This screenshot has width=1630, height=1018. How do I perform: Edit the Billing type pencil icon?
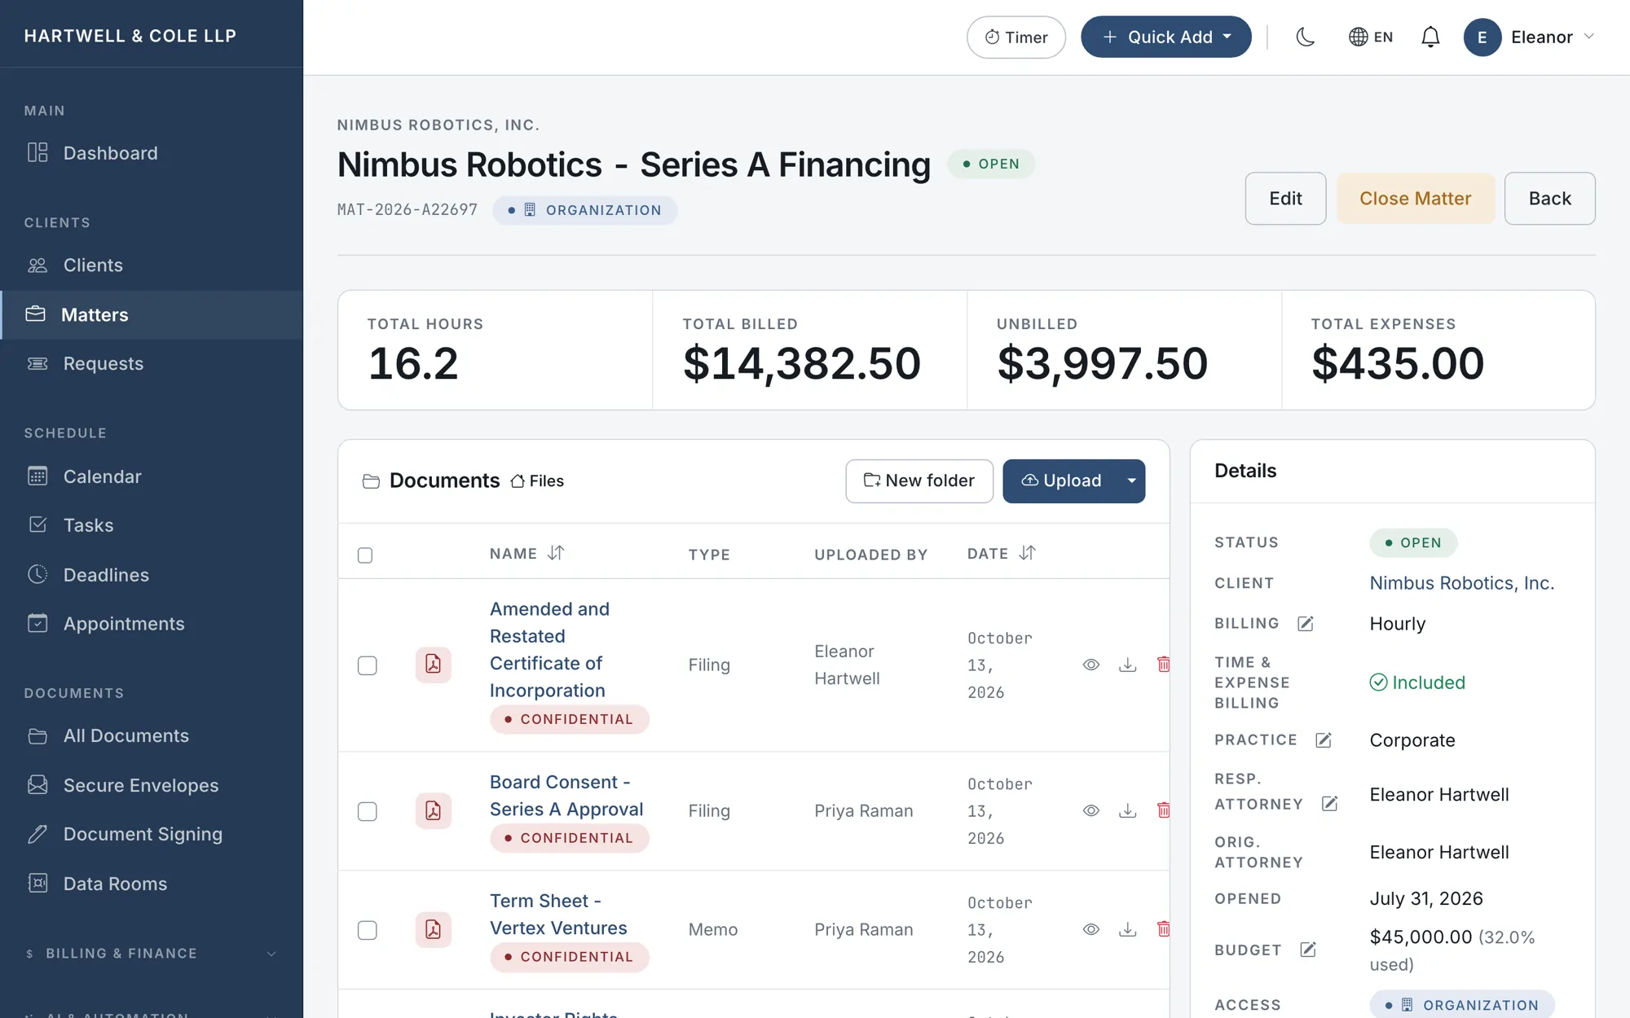pos(1306,624)
